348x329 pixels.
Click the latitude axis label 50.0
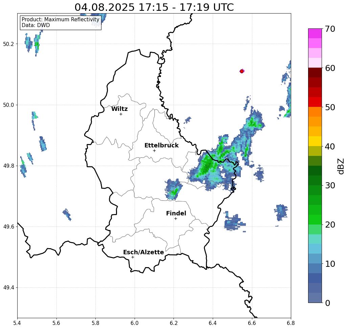click(x=8, y=105)
